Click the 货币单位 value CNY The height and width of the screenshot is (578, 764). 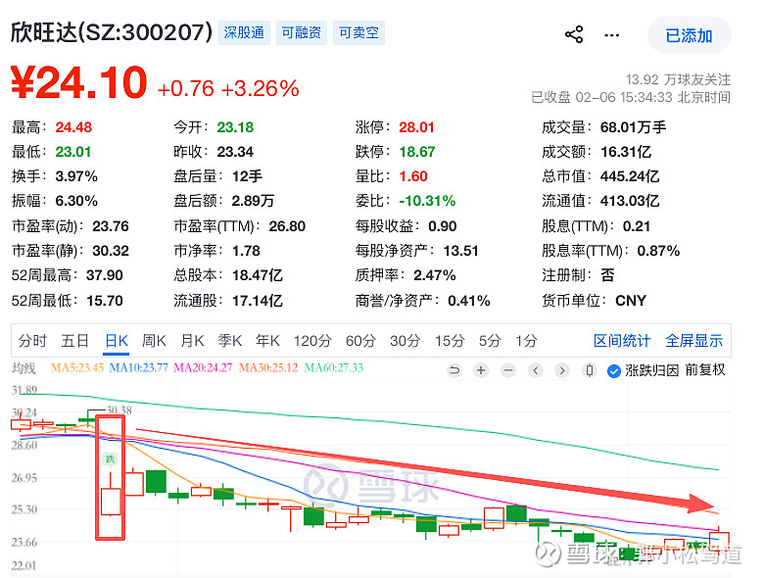631,300
